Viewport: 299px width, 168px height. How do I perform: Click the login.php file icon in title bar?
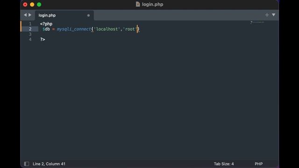click(138, 4)
